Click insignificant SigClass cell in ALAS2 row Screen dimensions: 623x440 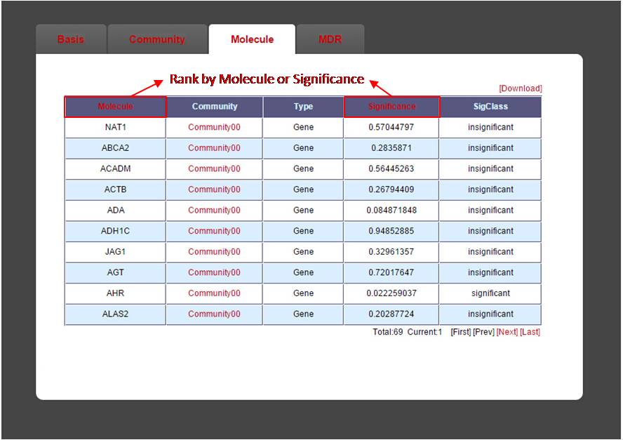point(490,314)
